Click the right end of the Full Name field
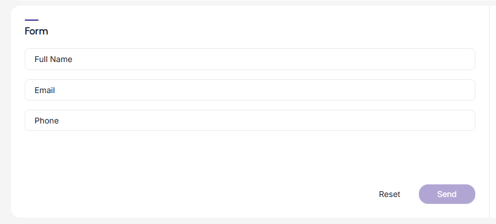This screenshot has height=224, width=496. (465, 59)
